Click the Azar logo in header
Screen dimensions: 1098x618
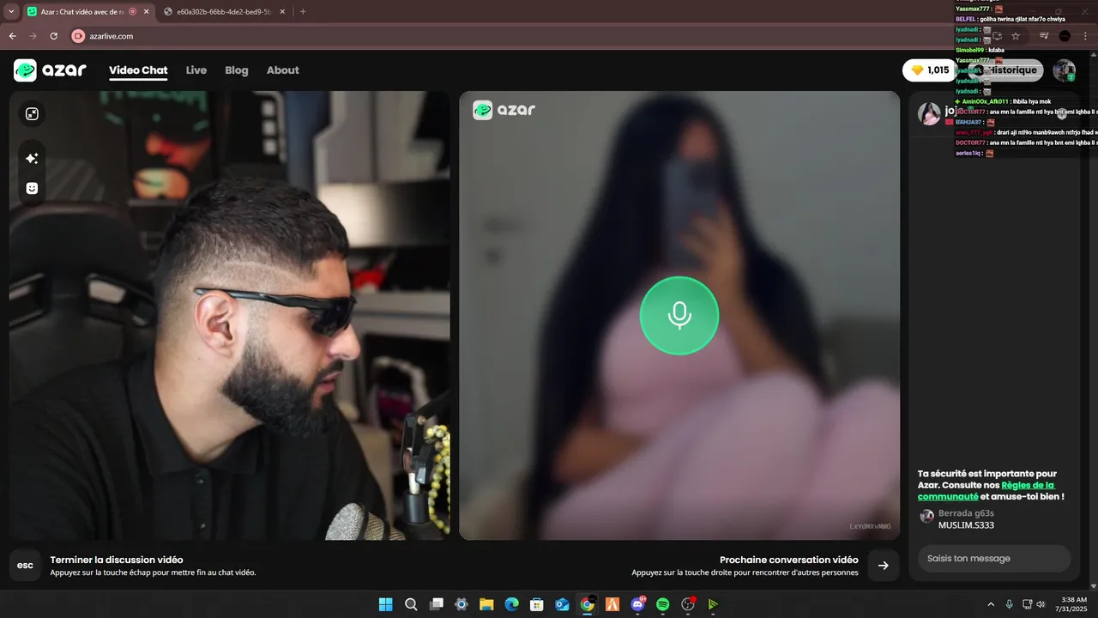[x=50, y=70]
